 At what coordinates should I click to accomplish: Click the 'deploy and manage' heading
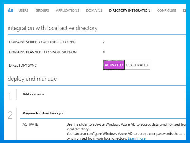pos(32,79)
